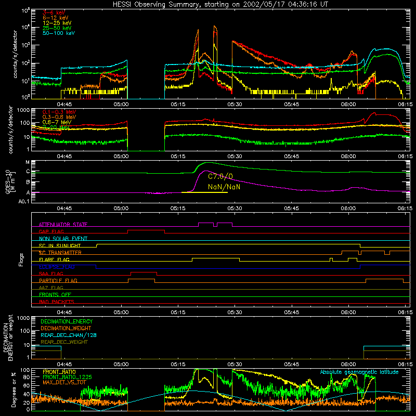The image size is (416, 416).
Task: Click the ATTENUATOR_STATE flag label
Action: (63, 225)
